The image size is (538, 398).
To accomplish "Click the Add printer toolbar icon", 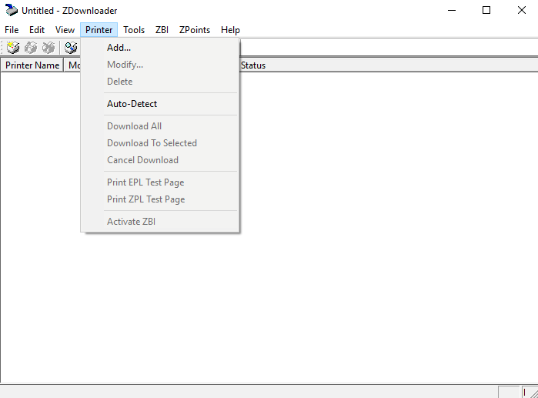I will [13, 48].
